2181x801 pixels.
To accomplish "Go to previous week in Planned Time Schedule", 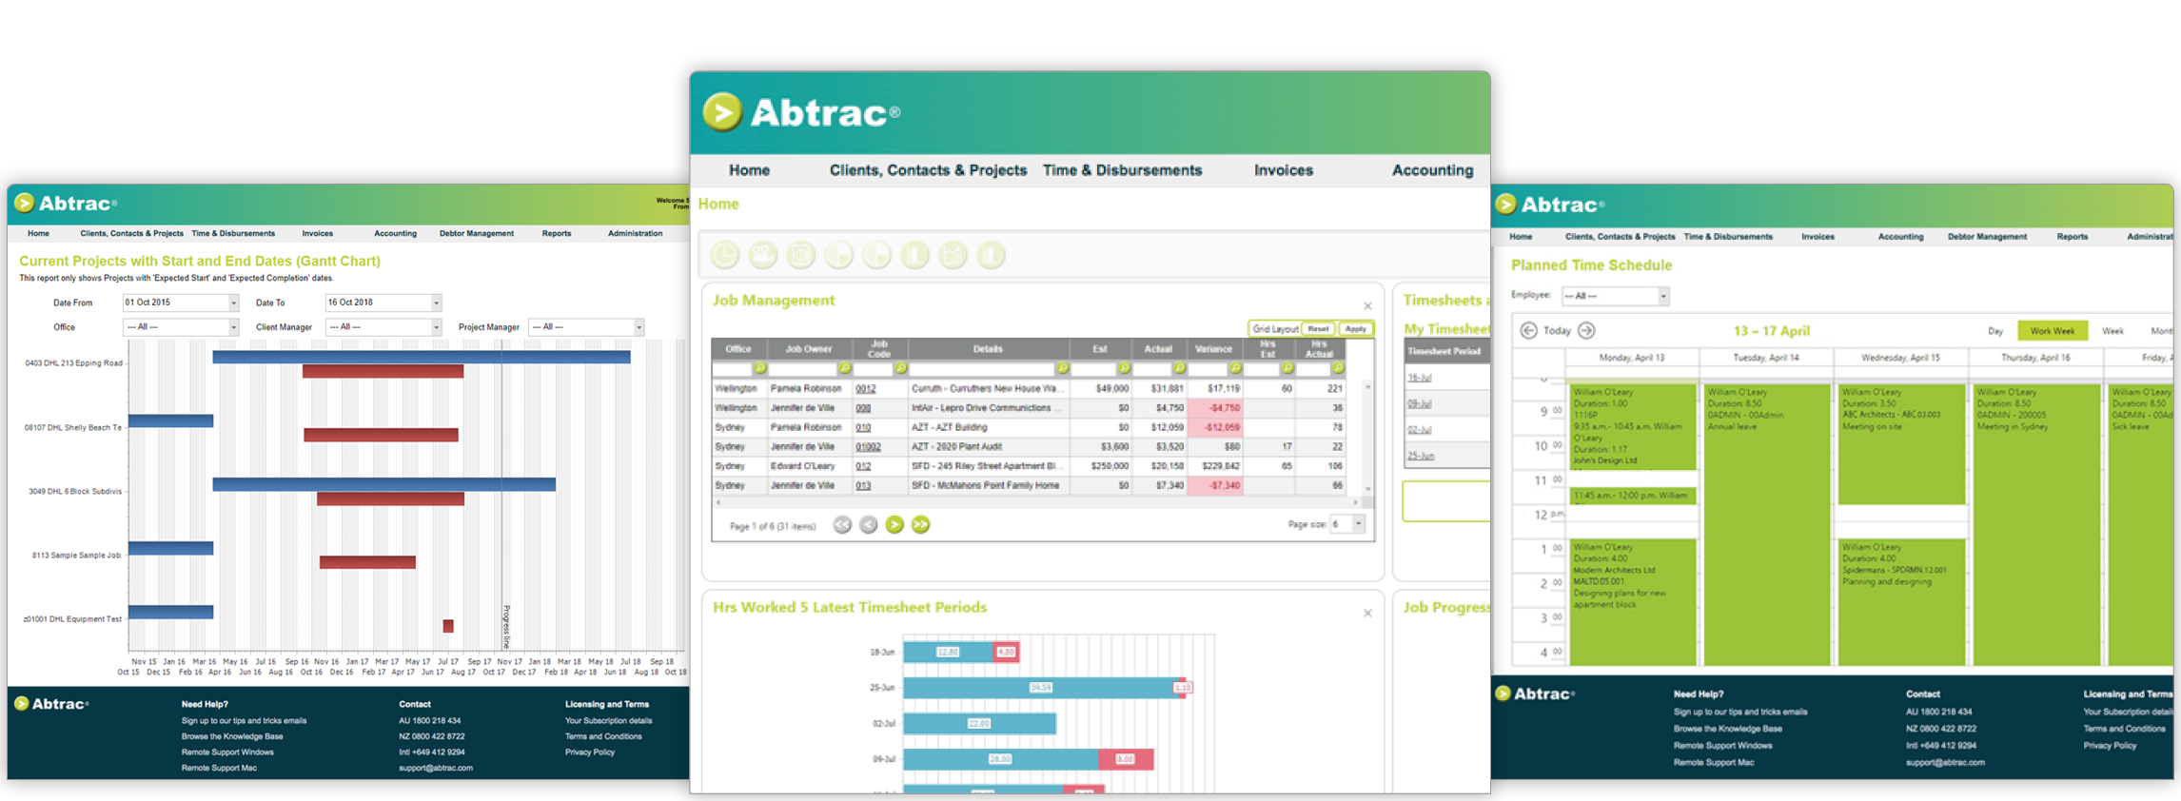I will (x=1528, y=330).
